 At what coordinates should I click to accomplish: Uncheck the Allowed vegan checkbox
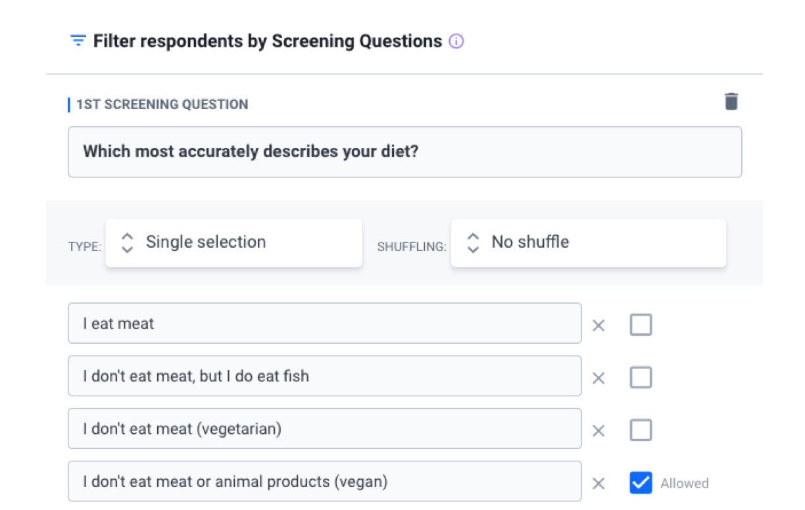(641, 483)
